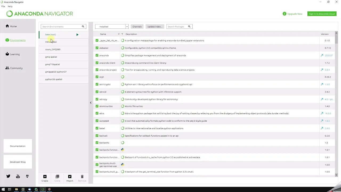Viewport: 341px width, 192px height.
Task: Open the Environments section
Action: click(x=15, y=40)
